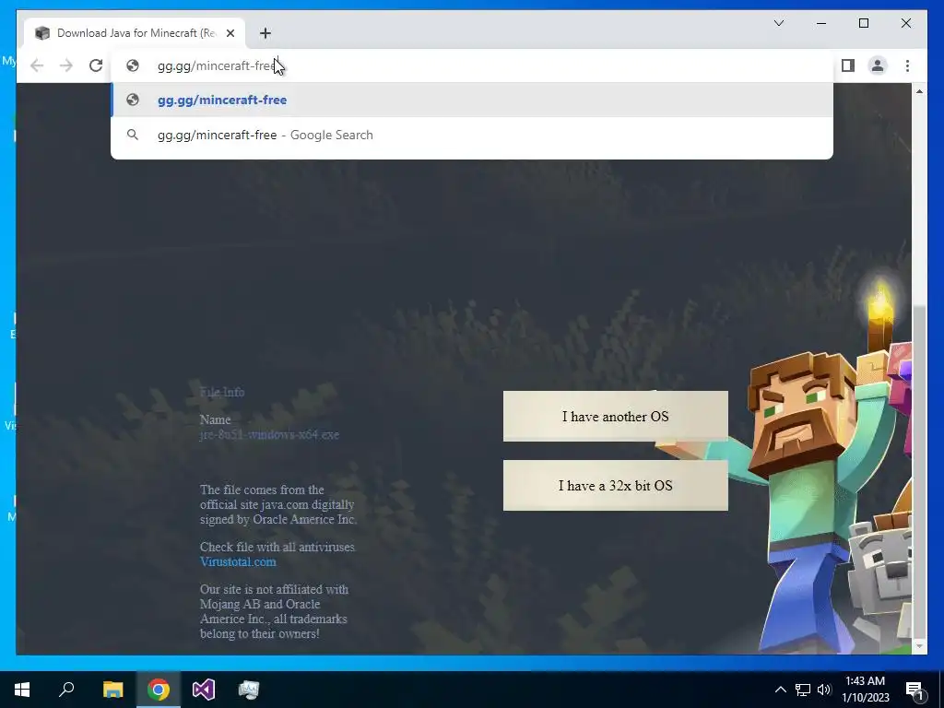The image size is (944, 708).
Task: Click the Minecraft favicon on the tab
Action: coord(42,33)
